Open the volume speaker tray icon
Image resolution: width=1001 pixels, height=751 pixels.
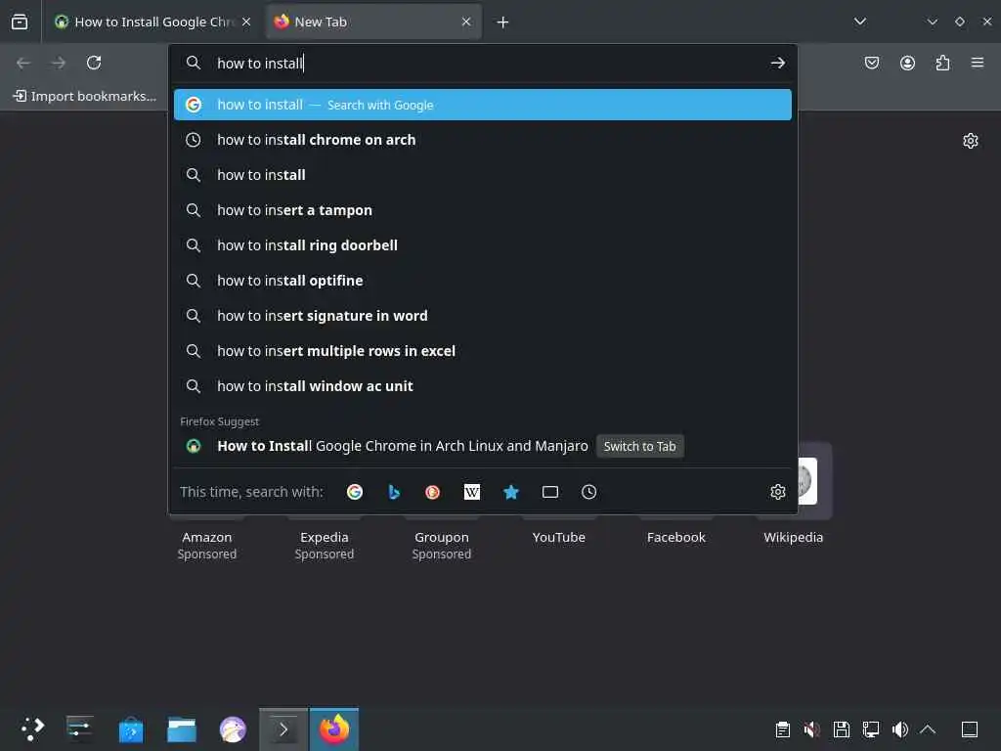(x=900, y=729)
